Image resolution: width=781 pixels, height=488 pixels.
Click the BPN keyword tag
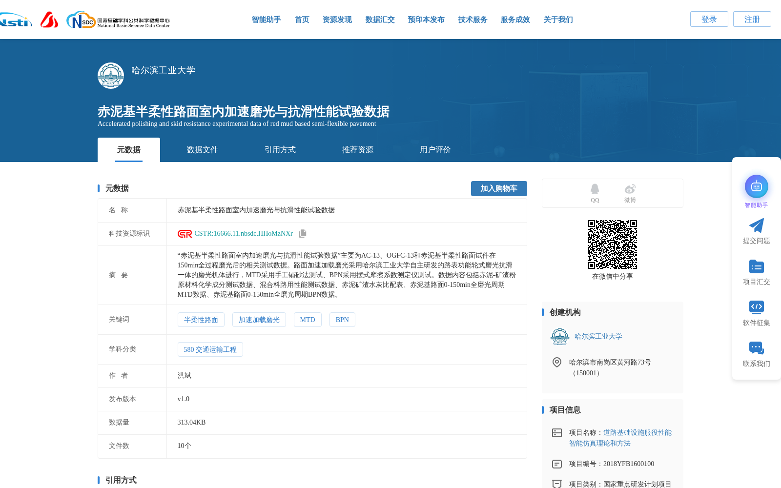tap(342, 320)
